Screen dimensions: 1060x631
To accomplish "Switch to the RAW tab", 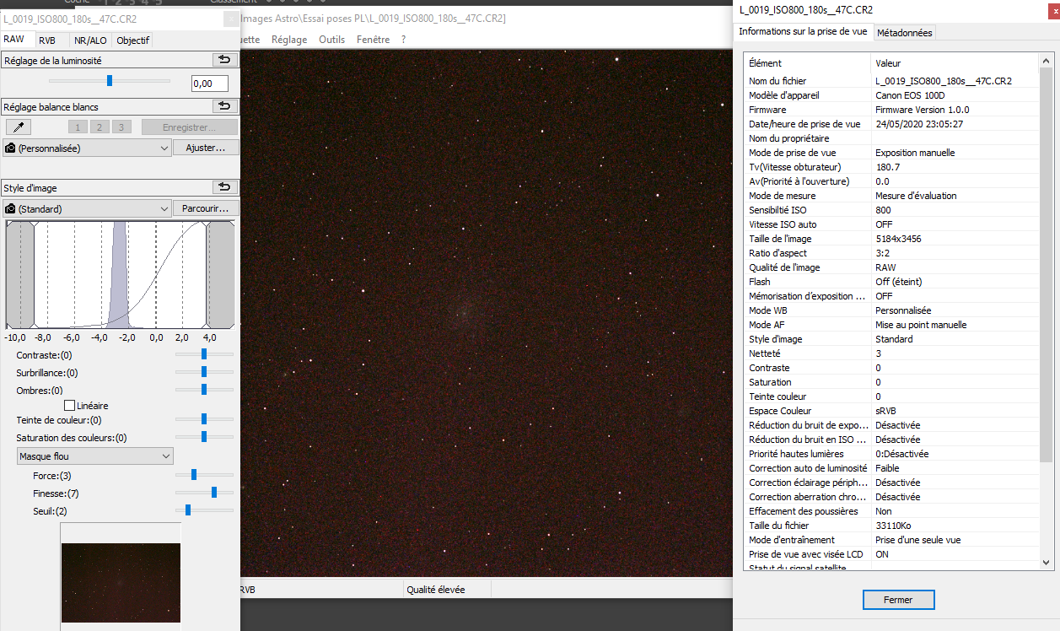I will coord(14,40).
